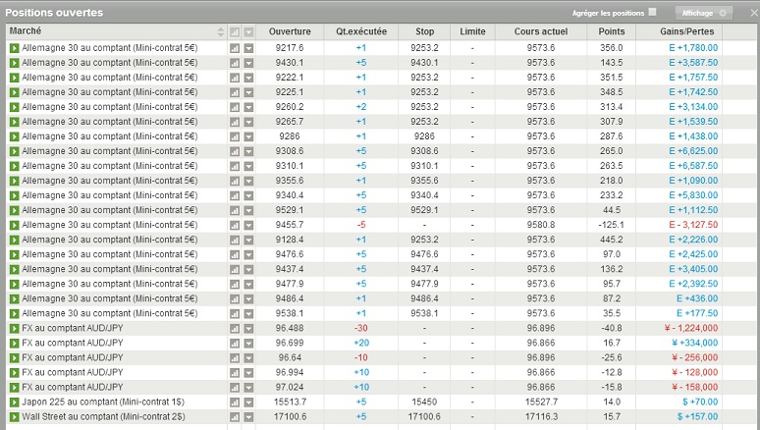The width and height of the screenshot is (760, 430).
Task: Click the green arrow beside Japon 225 position
Action: click(x=15, y=402)
